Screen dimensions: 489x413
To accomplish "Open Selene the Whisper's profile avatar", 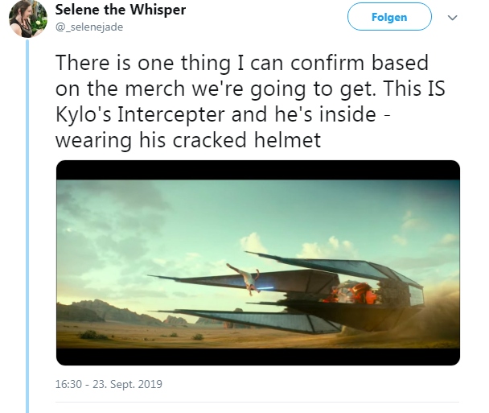I will [28, 19].
